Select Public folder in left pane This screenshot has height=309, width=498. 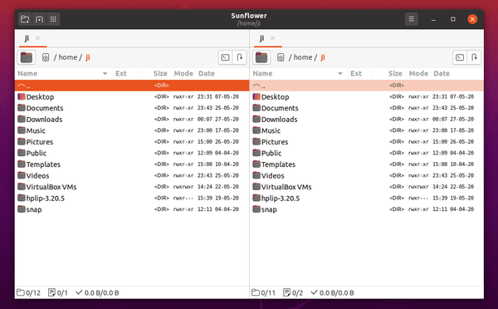(132, 153)
